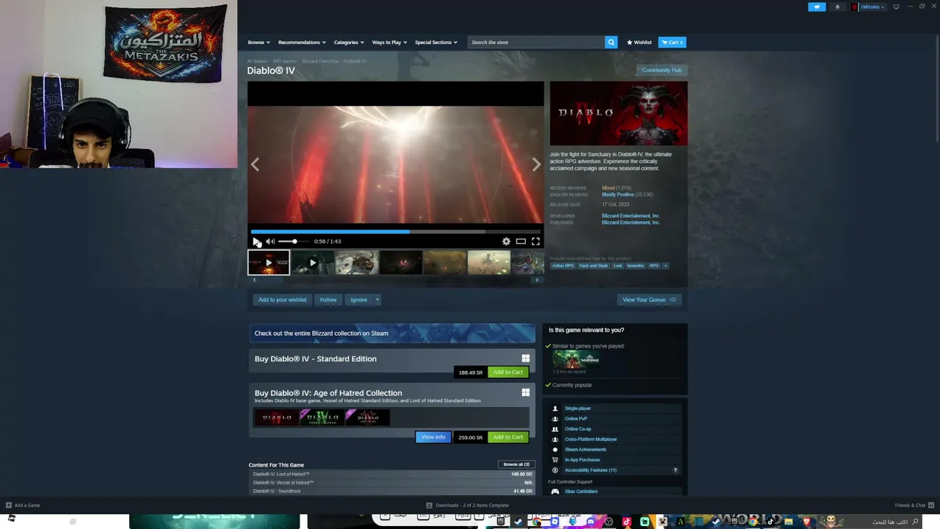Open the Special Sections menu
Viewport: 940px width, 529px height.
[436, 42]
